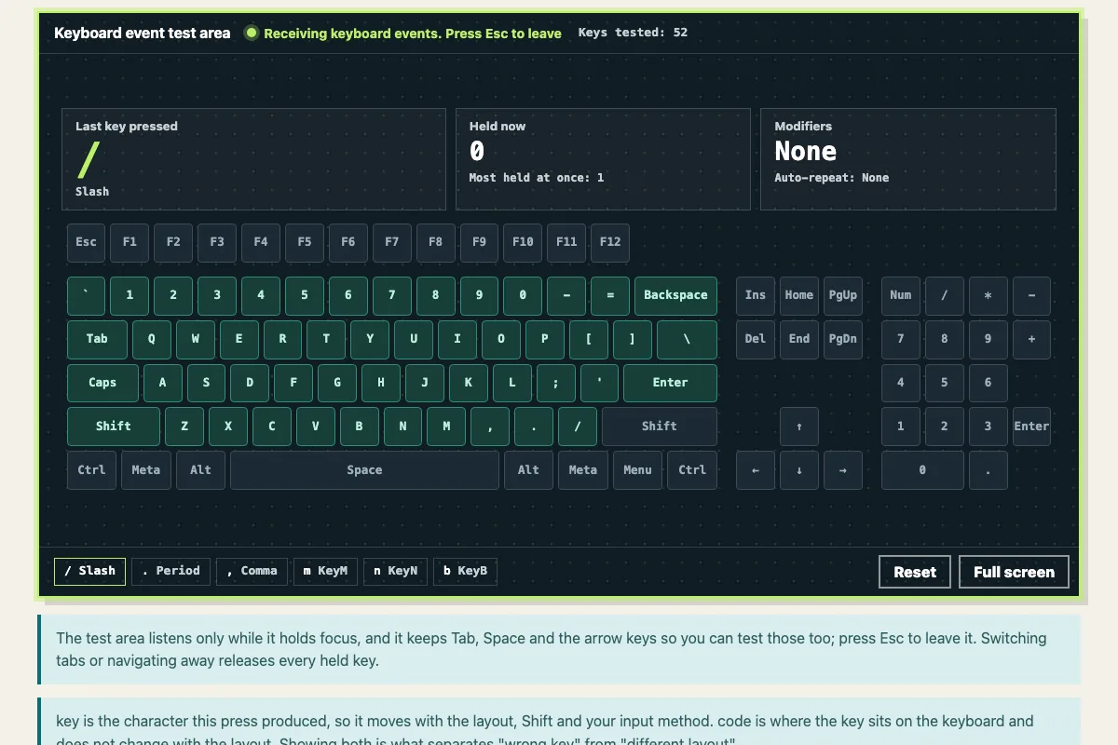Viewport: 1118px width, 745px height.
Task: Select the Space bar key
Action: click(x=364, y=470)
